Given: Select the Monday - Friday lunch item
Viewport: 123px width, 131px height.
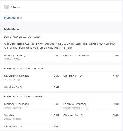Looking at the screenshot, I should (x=32, y=57).
